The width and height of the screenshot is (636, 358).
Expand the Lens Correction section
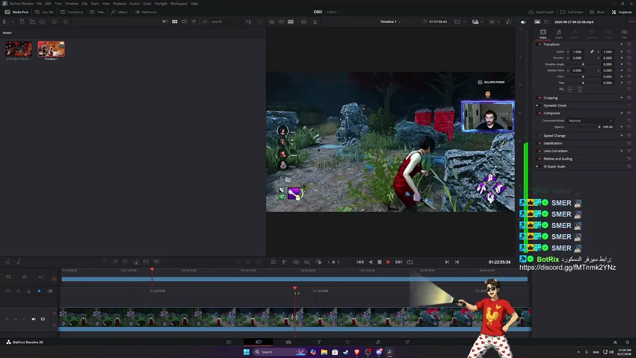click(556, 151)
